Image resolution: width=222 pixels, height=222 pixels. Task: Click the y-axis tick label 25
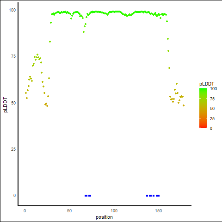click(x=13, y=149)
